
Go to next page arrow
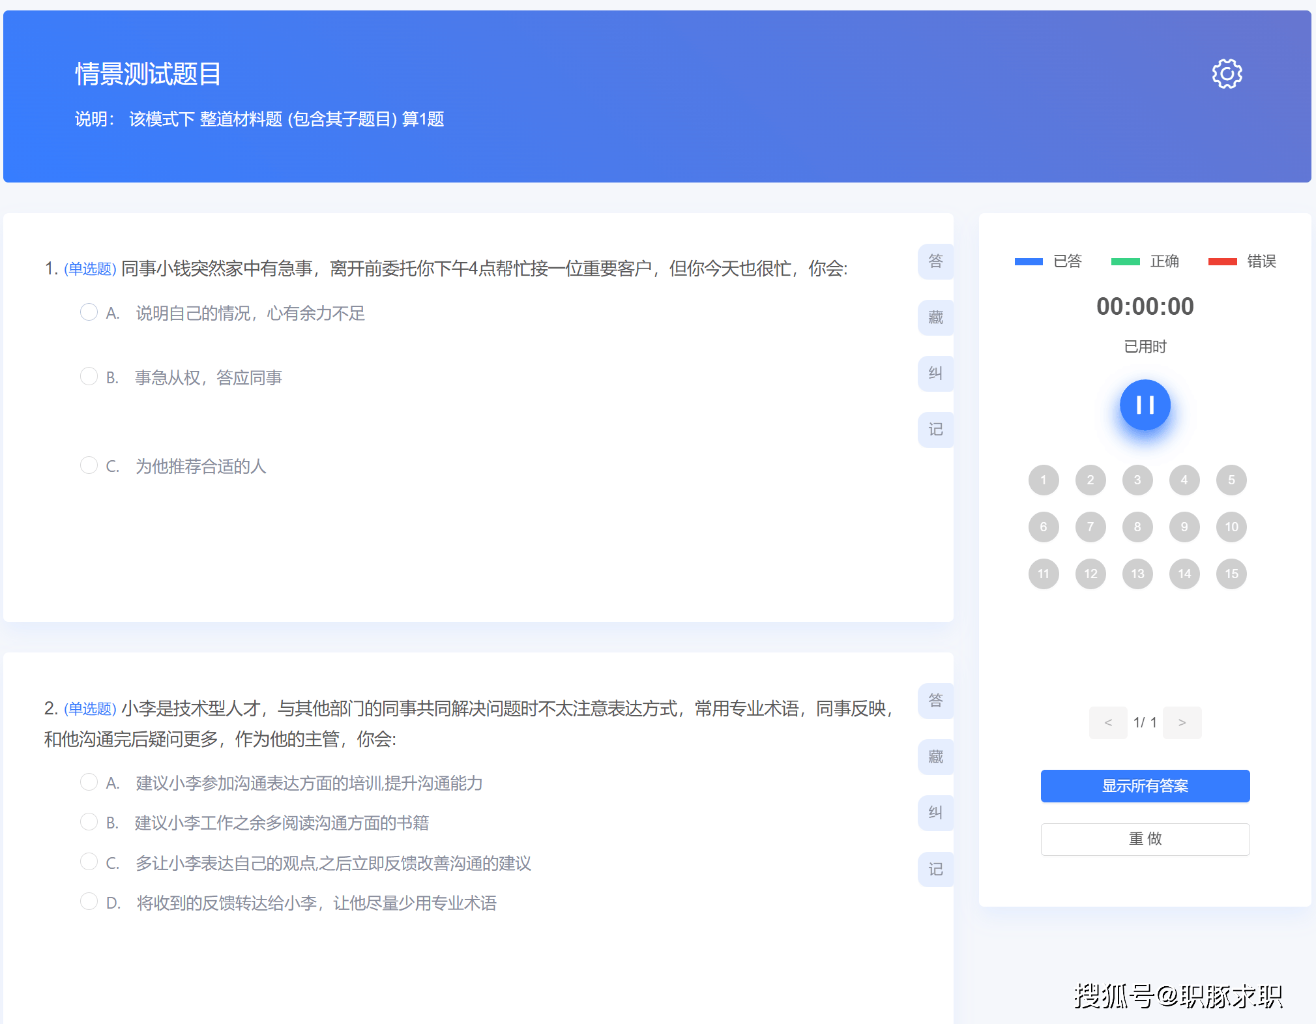coord(1182,722)
